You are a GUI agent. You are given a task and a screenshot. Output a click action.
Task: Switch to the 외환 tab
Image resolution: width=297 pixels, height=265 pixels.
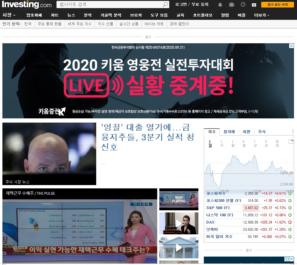click(246, 132)
